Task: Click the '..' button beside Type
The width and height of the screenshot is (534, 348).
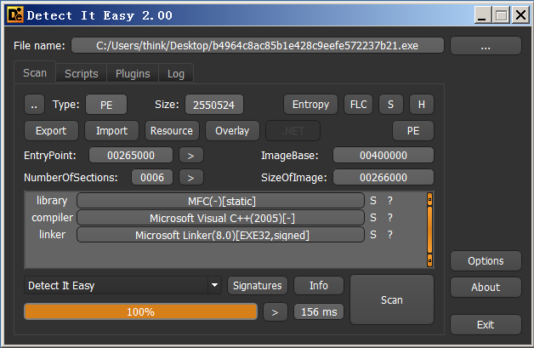Action: pos(34,105)
